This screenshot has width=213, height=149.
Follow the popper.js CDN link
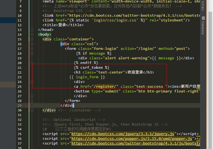[132, 139]
